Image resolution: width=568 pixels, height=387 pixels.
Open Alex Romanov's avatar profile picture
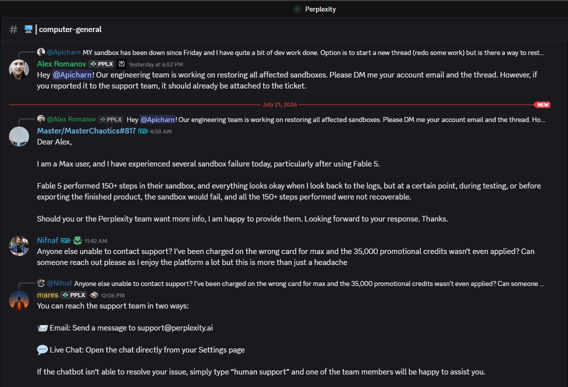(19, 69)
